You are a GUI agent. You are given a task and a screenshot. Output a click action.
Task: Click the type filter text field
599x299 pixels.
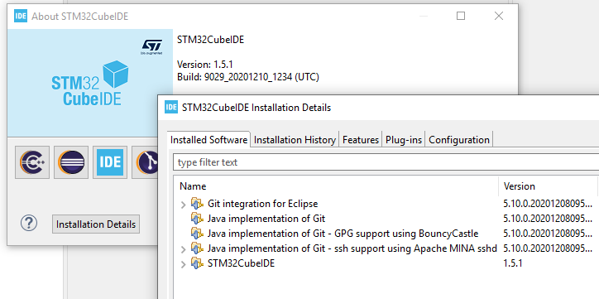pyautogui.click(x=386, y=162)
